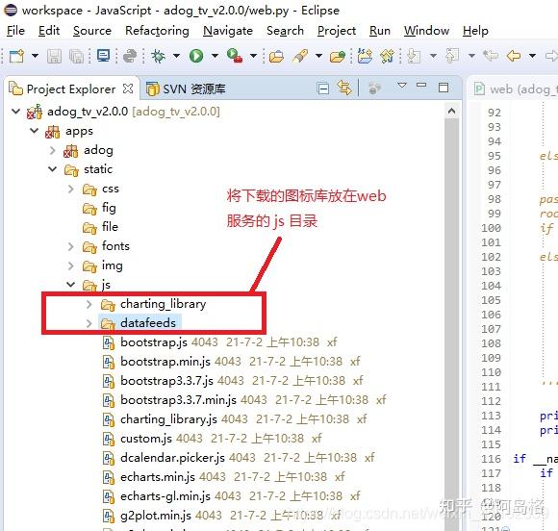Click scroll up arrow in Project Explorer
The width and height of the screenshot is (558, 531).
click(x=451, y=111)
